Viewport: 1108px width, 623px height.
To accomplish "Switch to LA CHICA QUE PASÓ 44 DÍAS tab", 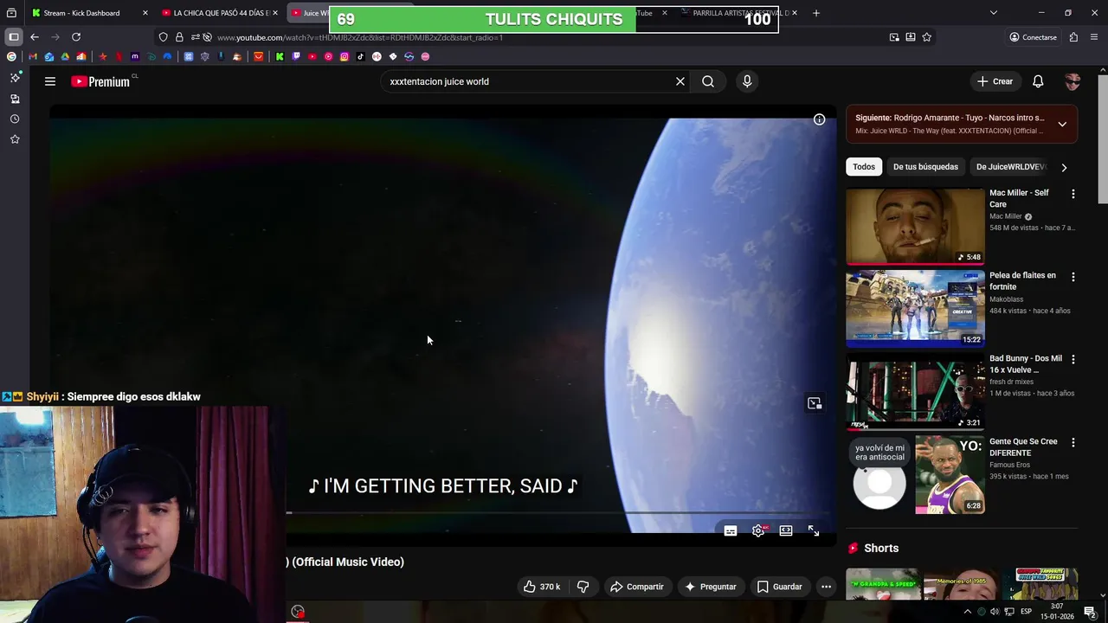I will click(x=221, y=13).
